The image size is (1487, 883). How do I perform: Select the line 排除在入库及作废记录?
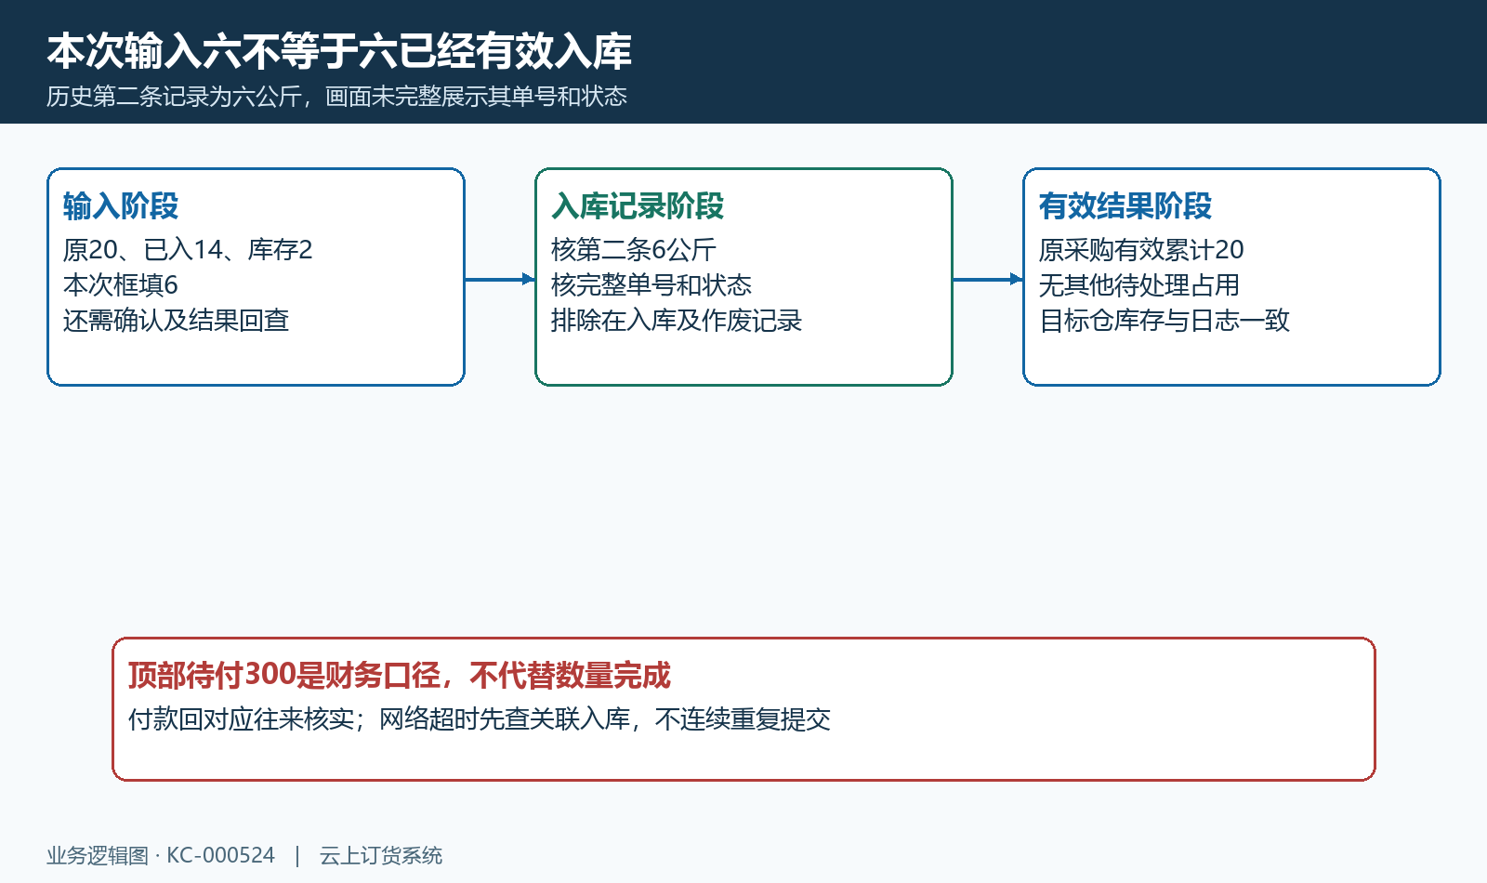[676, 321]
